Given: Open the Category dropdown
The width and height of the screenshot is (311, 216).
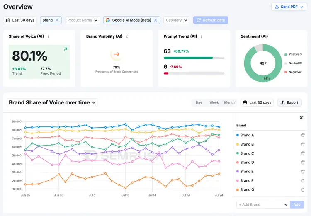Looking at the screenshot, I should tap(176, 20).
